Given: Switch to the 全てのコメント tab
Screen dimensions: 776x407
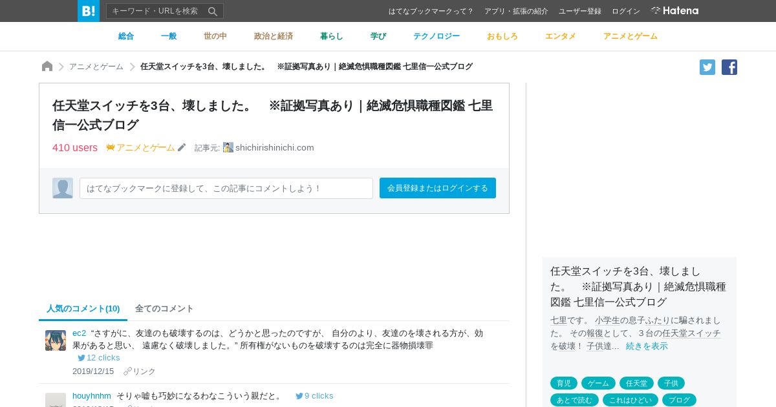Looking at the screenshot, I should tap(164, 309).
